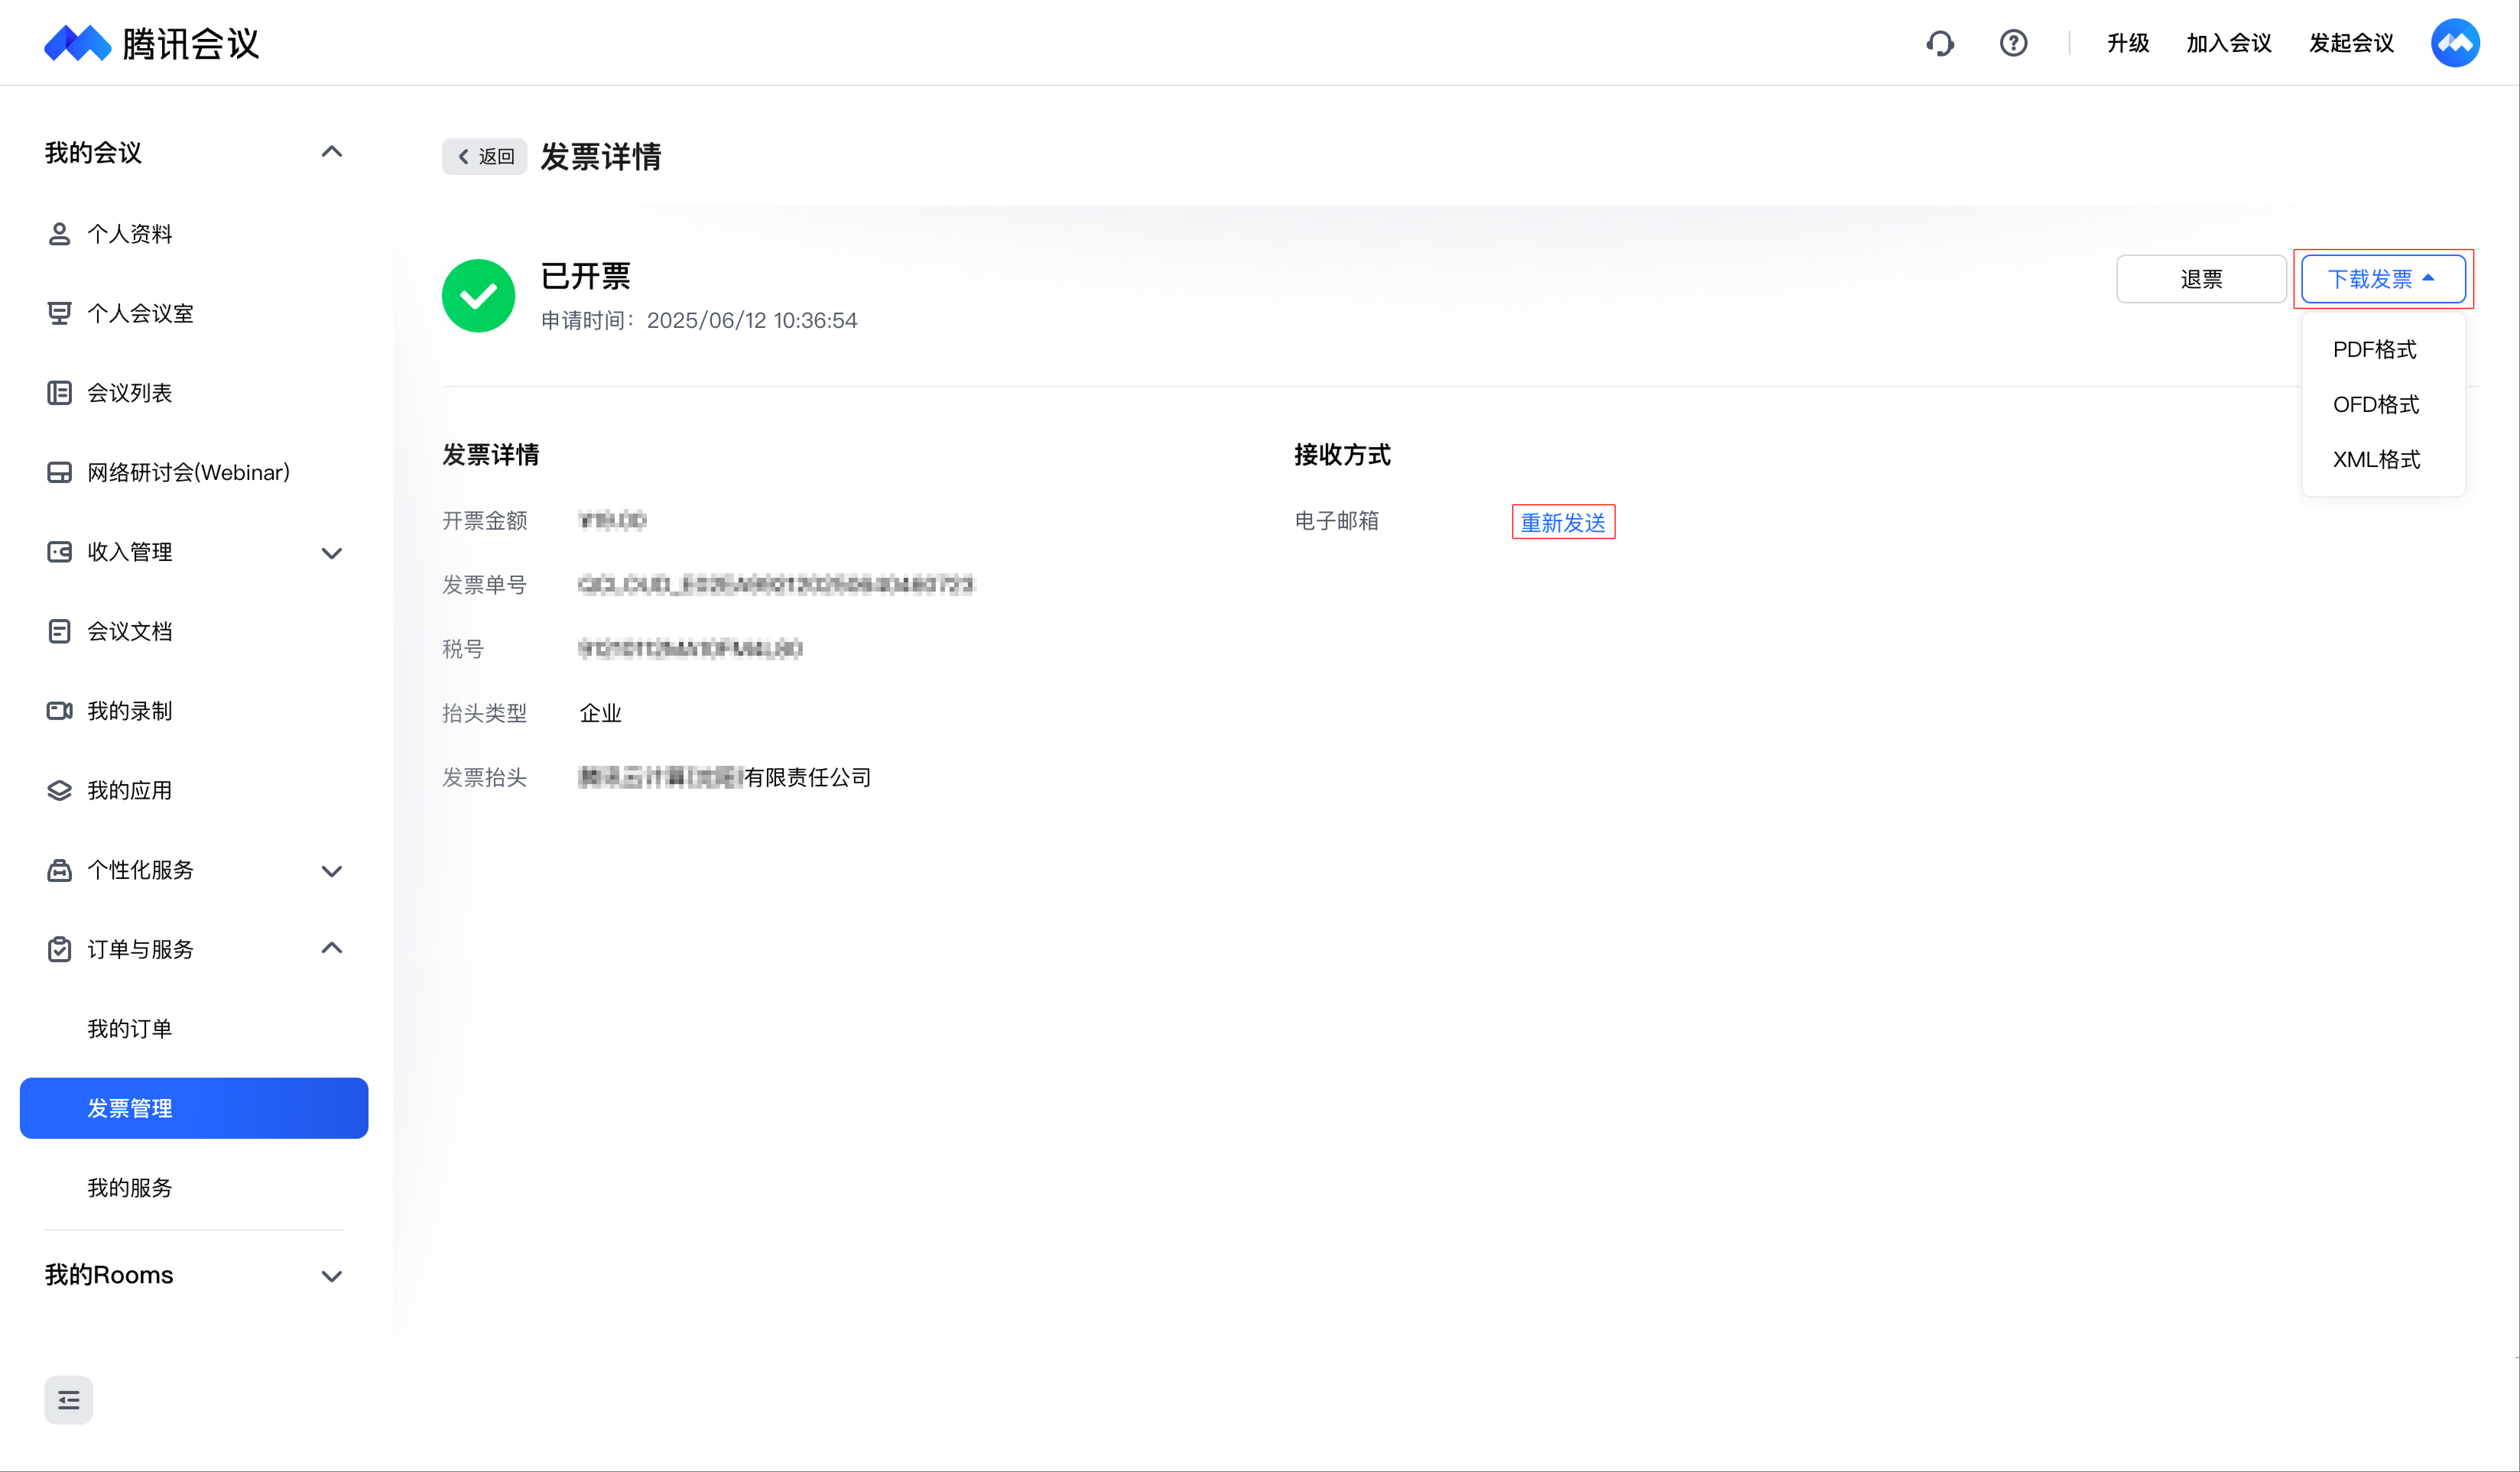Click the green 已开票 checkmark icon

coord(478,296)
